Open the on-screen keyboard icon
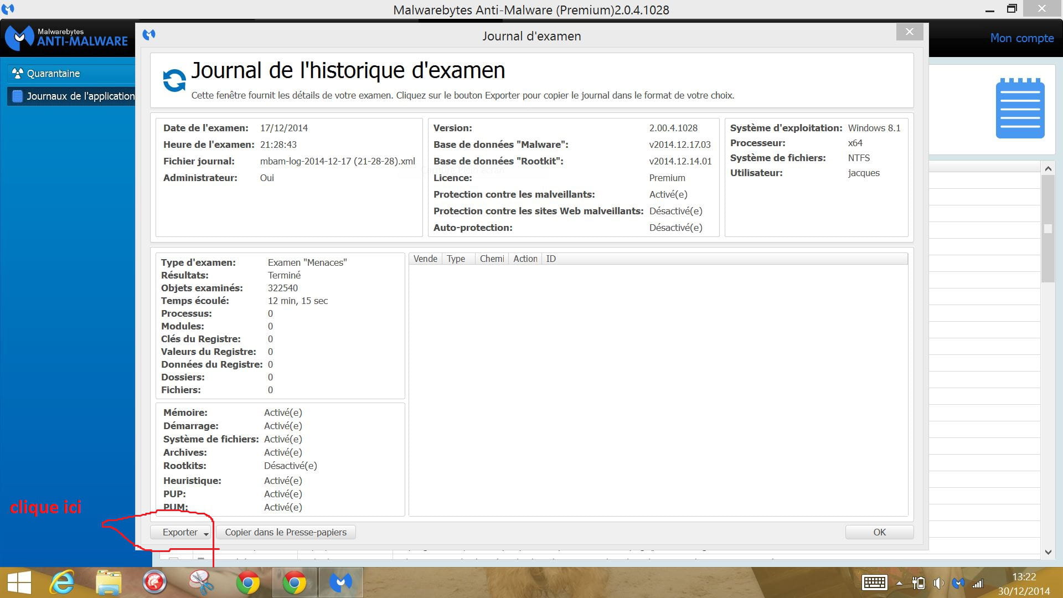Viewport: 1063px width, 598px height. [x=875, y=582]
